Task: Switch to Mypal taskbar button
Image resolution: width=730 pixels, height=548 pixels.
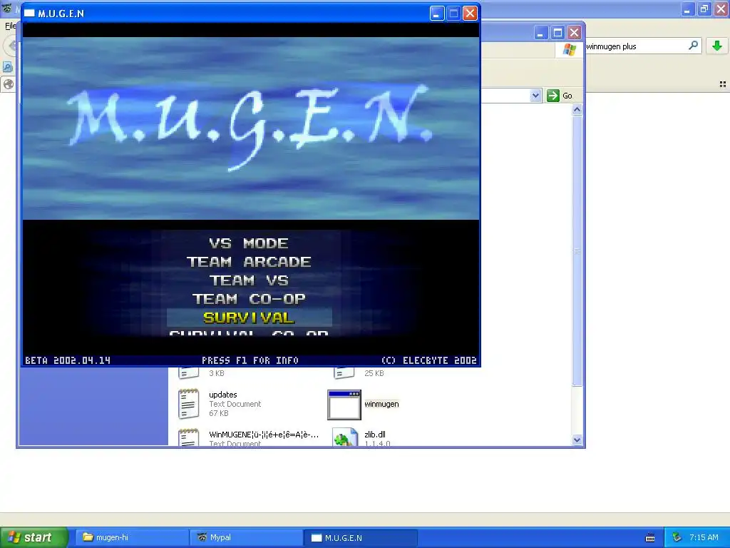Action: click(246, 537)
